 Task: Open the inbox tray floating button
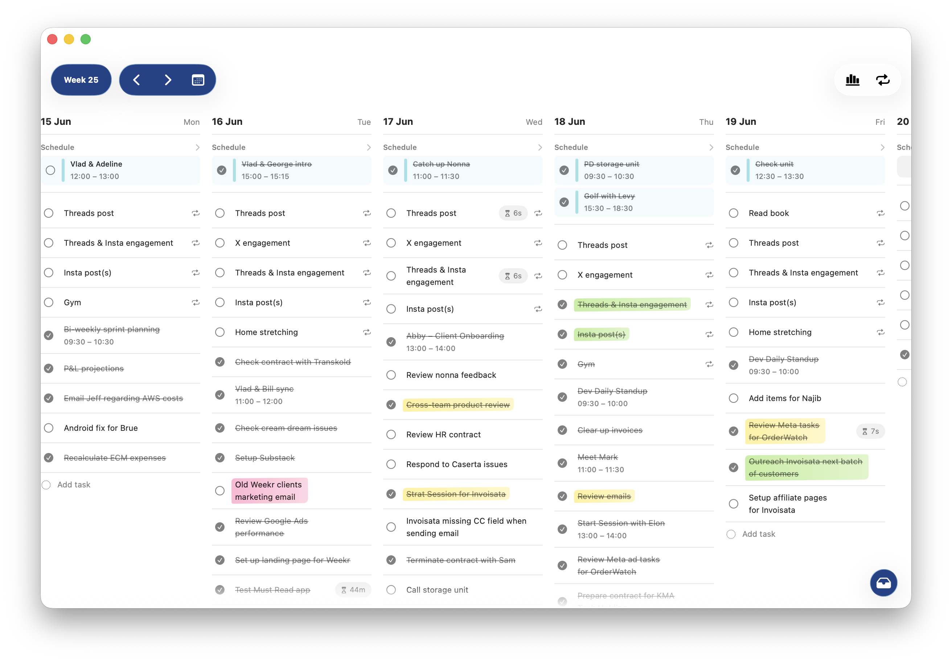(883, 583)
